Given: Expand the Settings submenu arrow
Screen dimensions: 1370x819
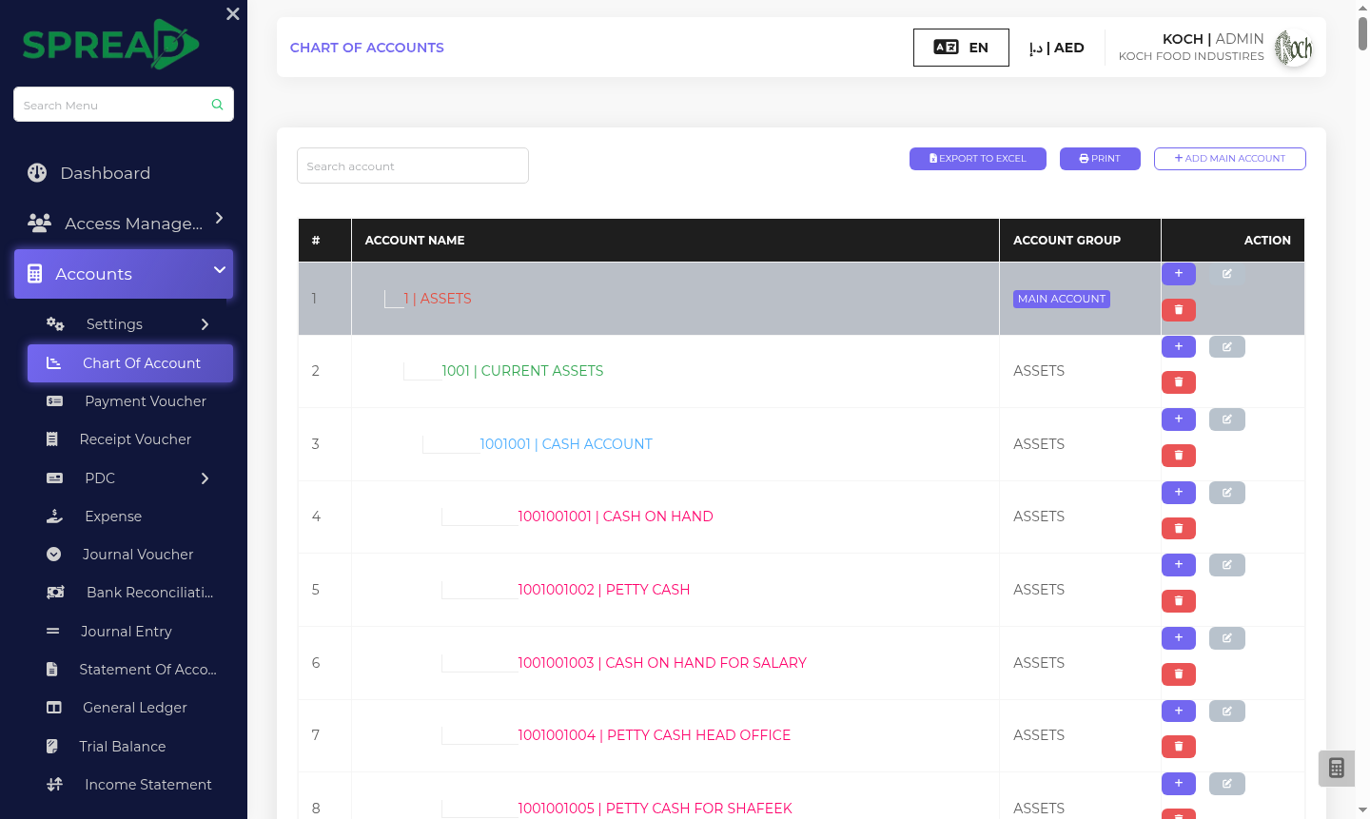Looking at the screenshot, I should [205, 324].
